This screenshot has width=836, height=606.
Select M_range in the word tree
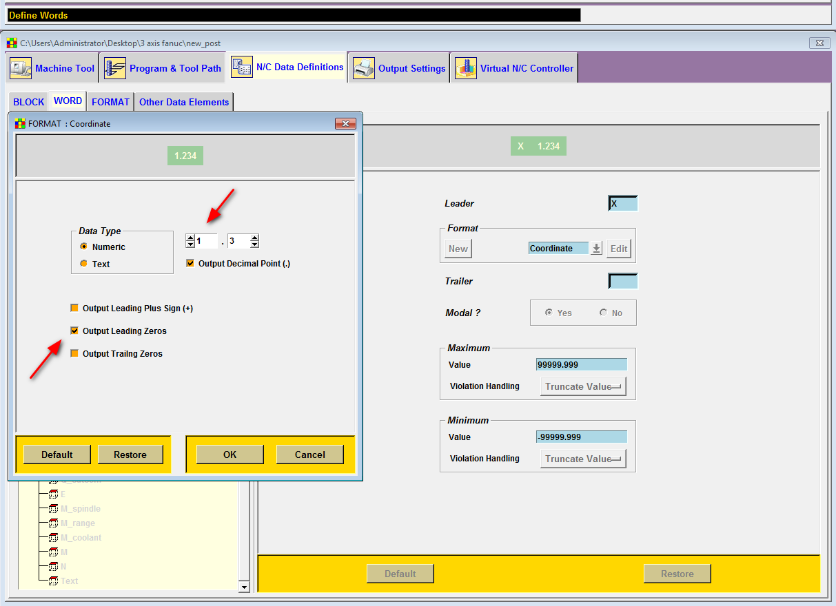point(78,523)
